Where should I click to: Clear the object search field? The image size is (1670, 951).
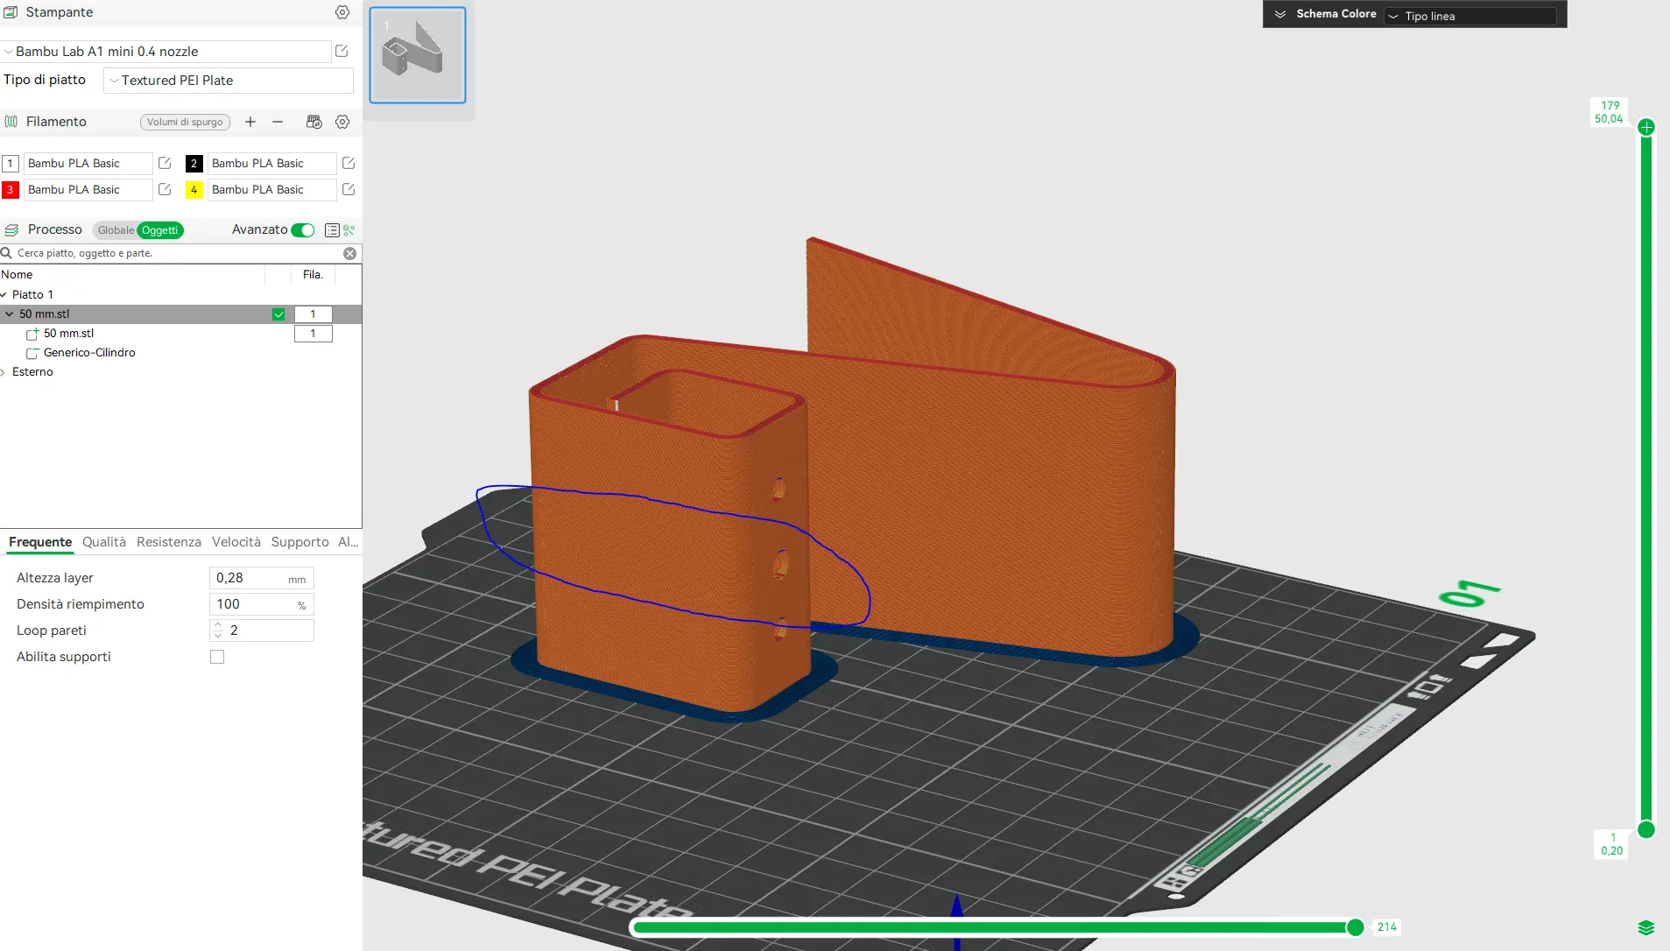pyautogui.click(x=350, y=254)
